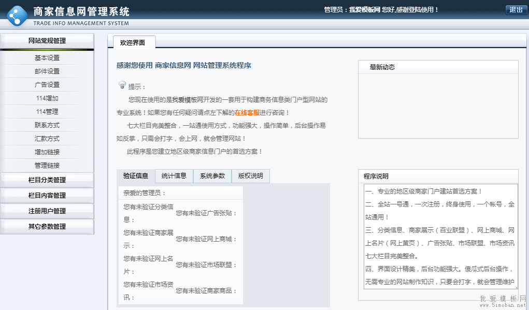The image size is (529, 310).
Task: Switch to the 统计信息 tab
Action: pyautogui.click(x=174, y=176)
